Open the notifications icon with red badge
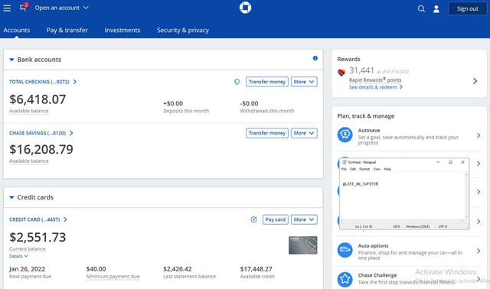Viewport: 490px width, 289px height. click(x=24, y=7)
